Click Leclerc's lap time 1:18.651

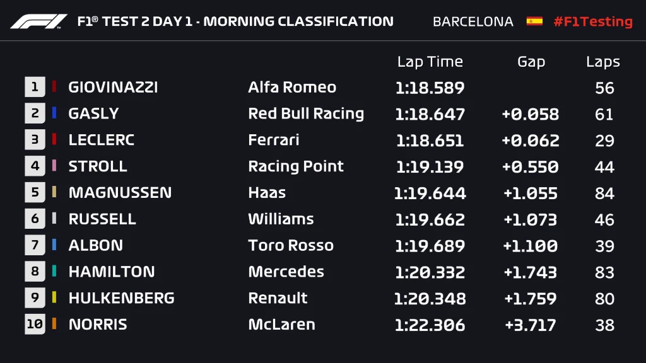click(430, 140)
